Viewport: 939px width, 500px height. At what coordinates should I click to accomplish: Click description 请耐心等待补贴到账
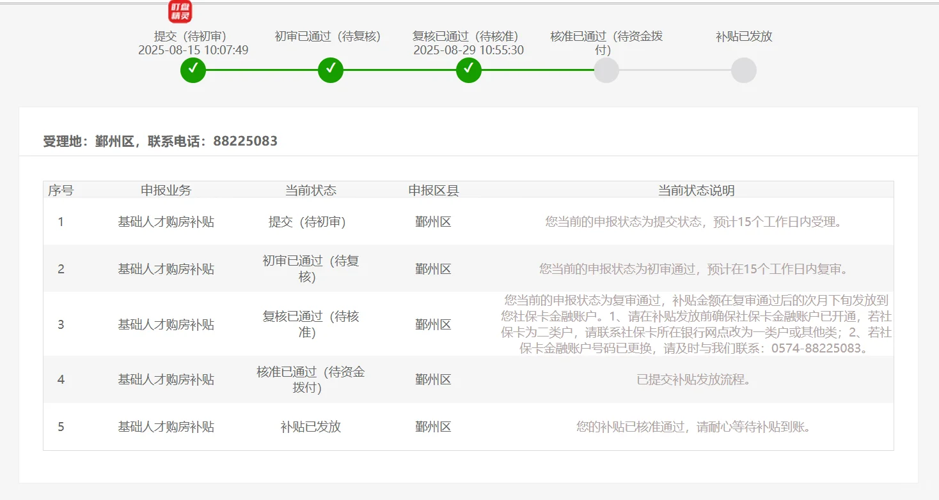coord(697,427)
